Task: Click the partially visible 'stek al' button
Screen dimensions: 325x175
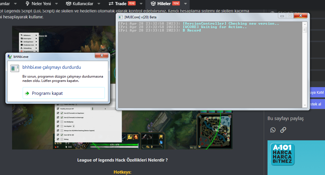Action: point(317,104)
